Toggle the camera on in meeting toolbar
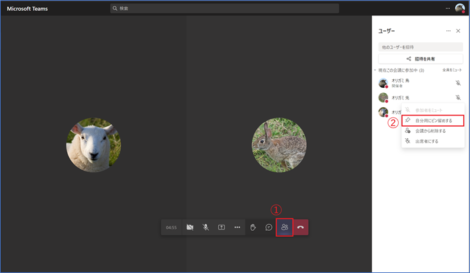470x273 pixels. click(190, 227)
